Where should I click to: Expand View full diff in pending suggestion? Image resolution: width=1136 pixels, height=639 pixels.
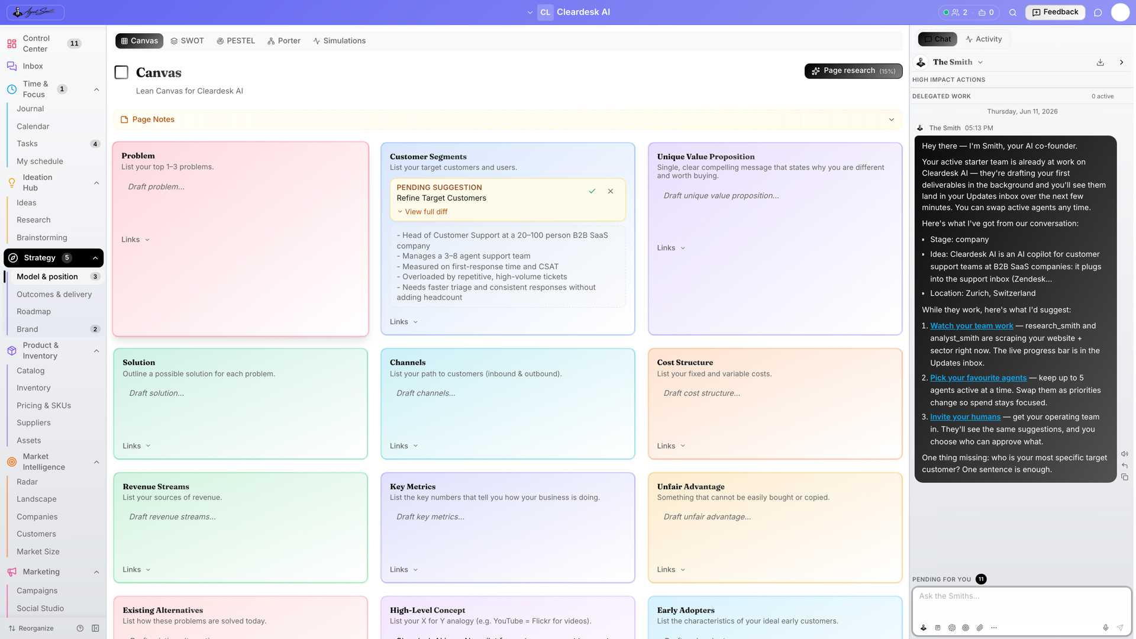(x=422, y=212)
